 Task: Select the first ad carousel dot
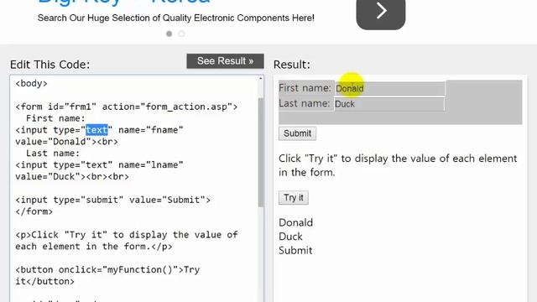tap(169, 34)
